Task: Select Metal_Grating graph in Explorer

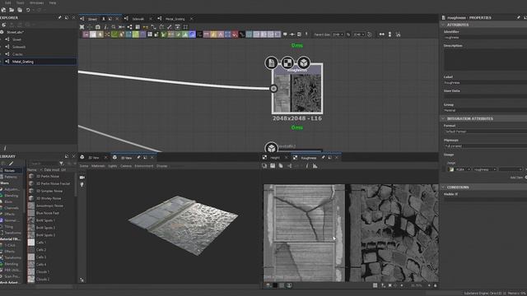Action: click(23, 62)
